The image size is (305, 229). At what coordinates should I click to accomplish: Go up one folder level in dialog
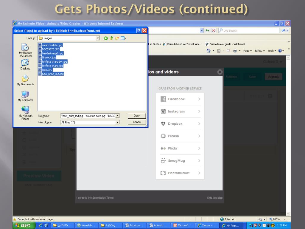[111, 38]
